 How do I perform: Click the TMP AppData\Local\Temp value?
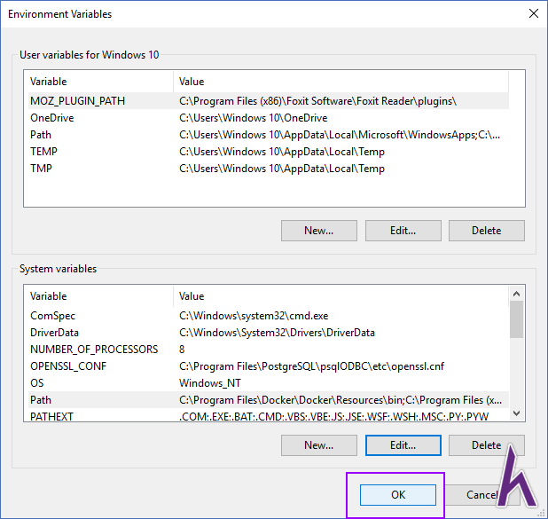282,169
